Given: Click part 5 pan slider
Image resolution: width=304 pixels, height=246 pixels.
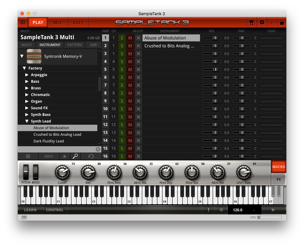Looking at the screenshot, I should (241, 69).
